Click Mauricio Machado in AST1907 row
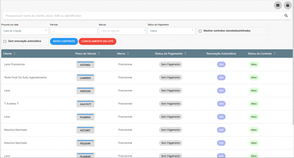This screenshot has height=158, width=294. pyautogui.click(x=16, y=130)
